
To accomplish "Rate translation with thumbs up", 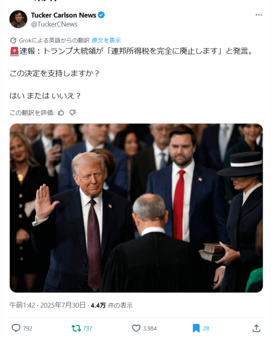I will (61, 112).
